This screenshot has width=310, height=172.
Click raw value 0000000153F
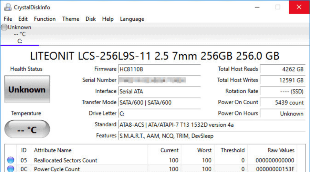pyautogui.click(x=275, y=169)
